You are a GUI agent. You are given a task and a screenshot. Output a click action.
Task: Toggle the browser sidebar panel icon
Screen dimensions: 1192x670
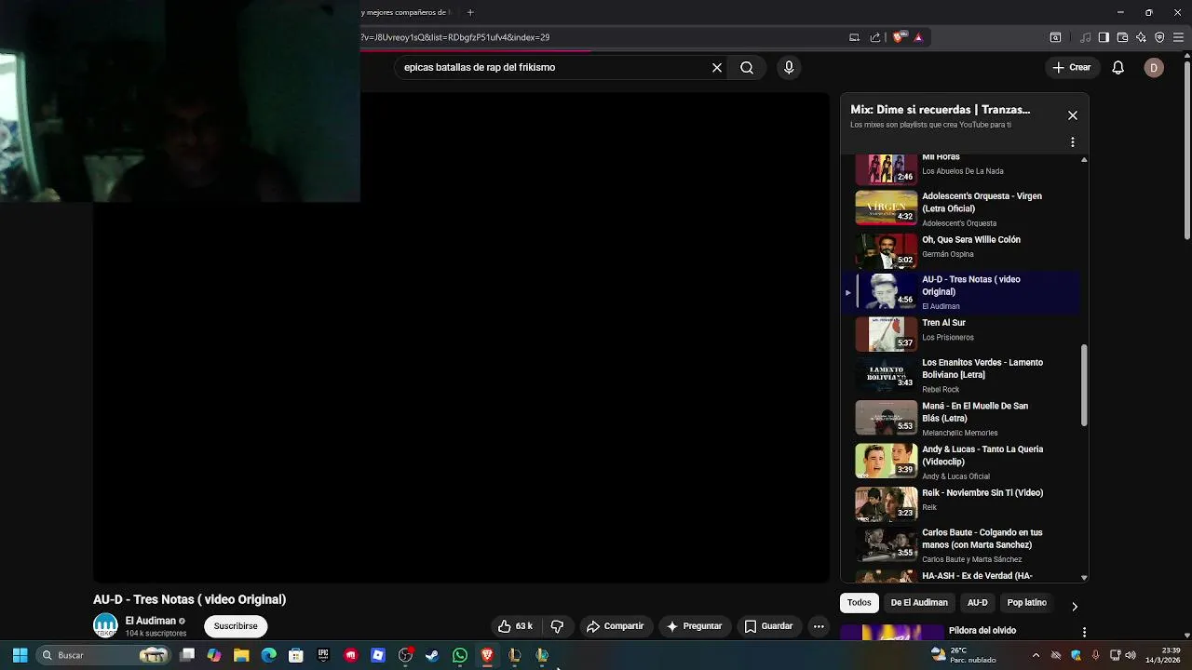tap(1104, 37)
